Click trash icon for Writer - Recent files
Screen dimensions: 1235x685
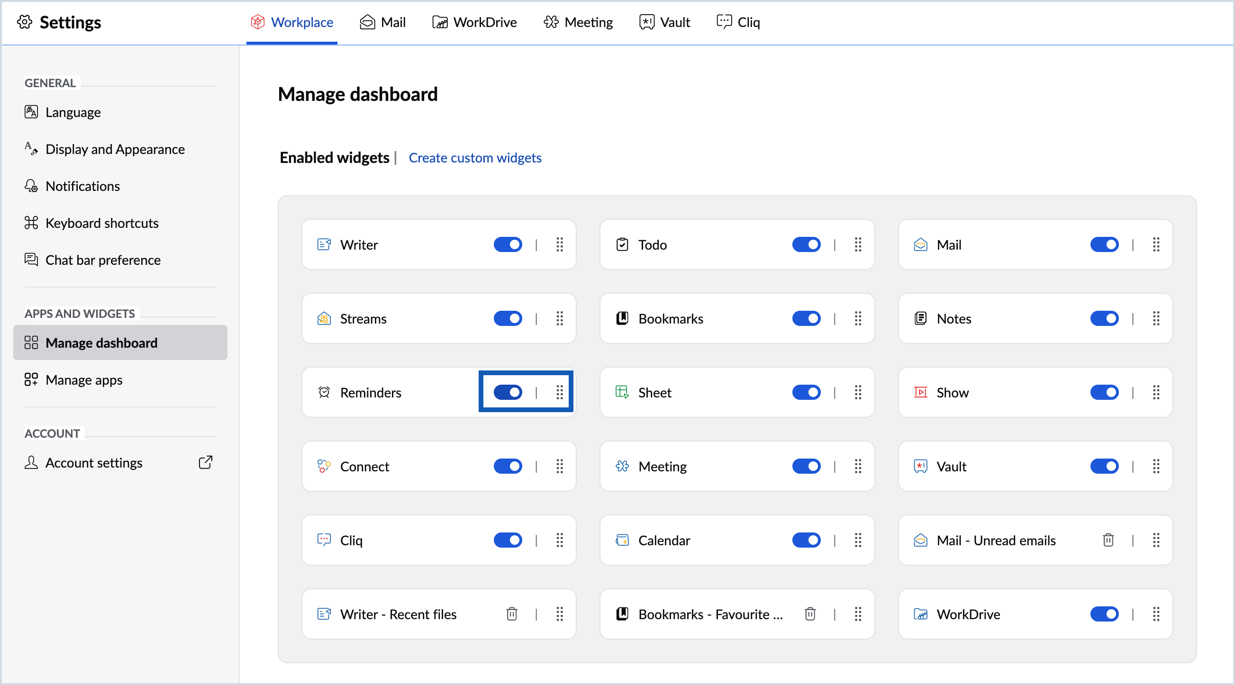tap(511, 613)
